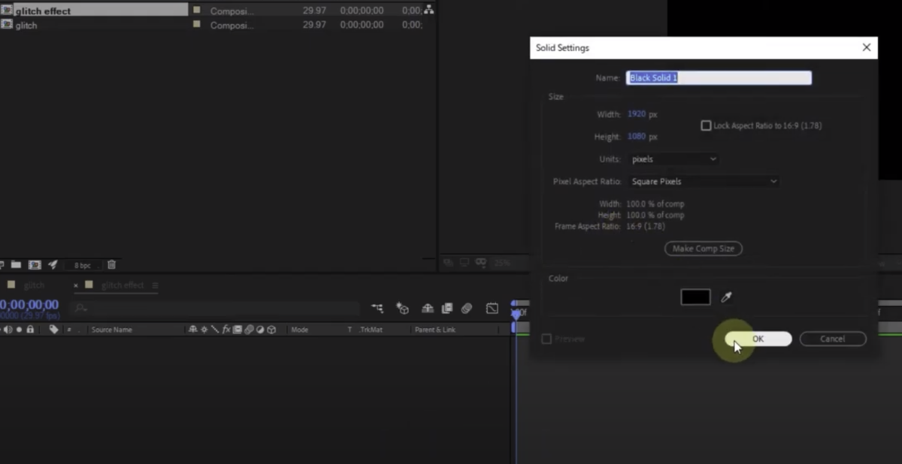Create a new folder in Project panel

coord(15,265)
